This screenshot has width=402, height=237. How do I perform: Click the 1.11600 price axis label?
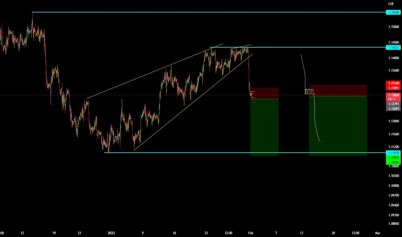pyautogui.click(x=393, y=134)
